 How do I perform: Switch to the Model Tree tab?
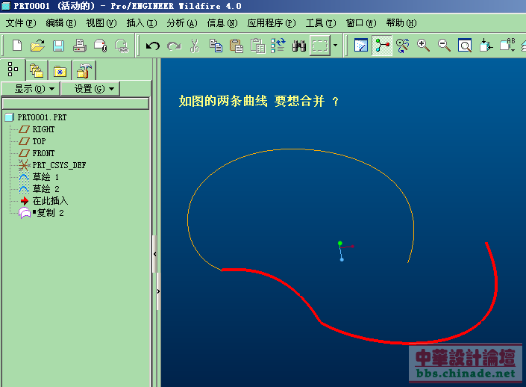point(13,69)
